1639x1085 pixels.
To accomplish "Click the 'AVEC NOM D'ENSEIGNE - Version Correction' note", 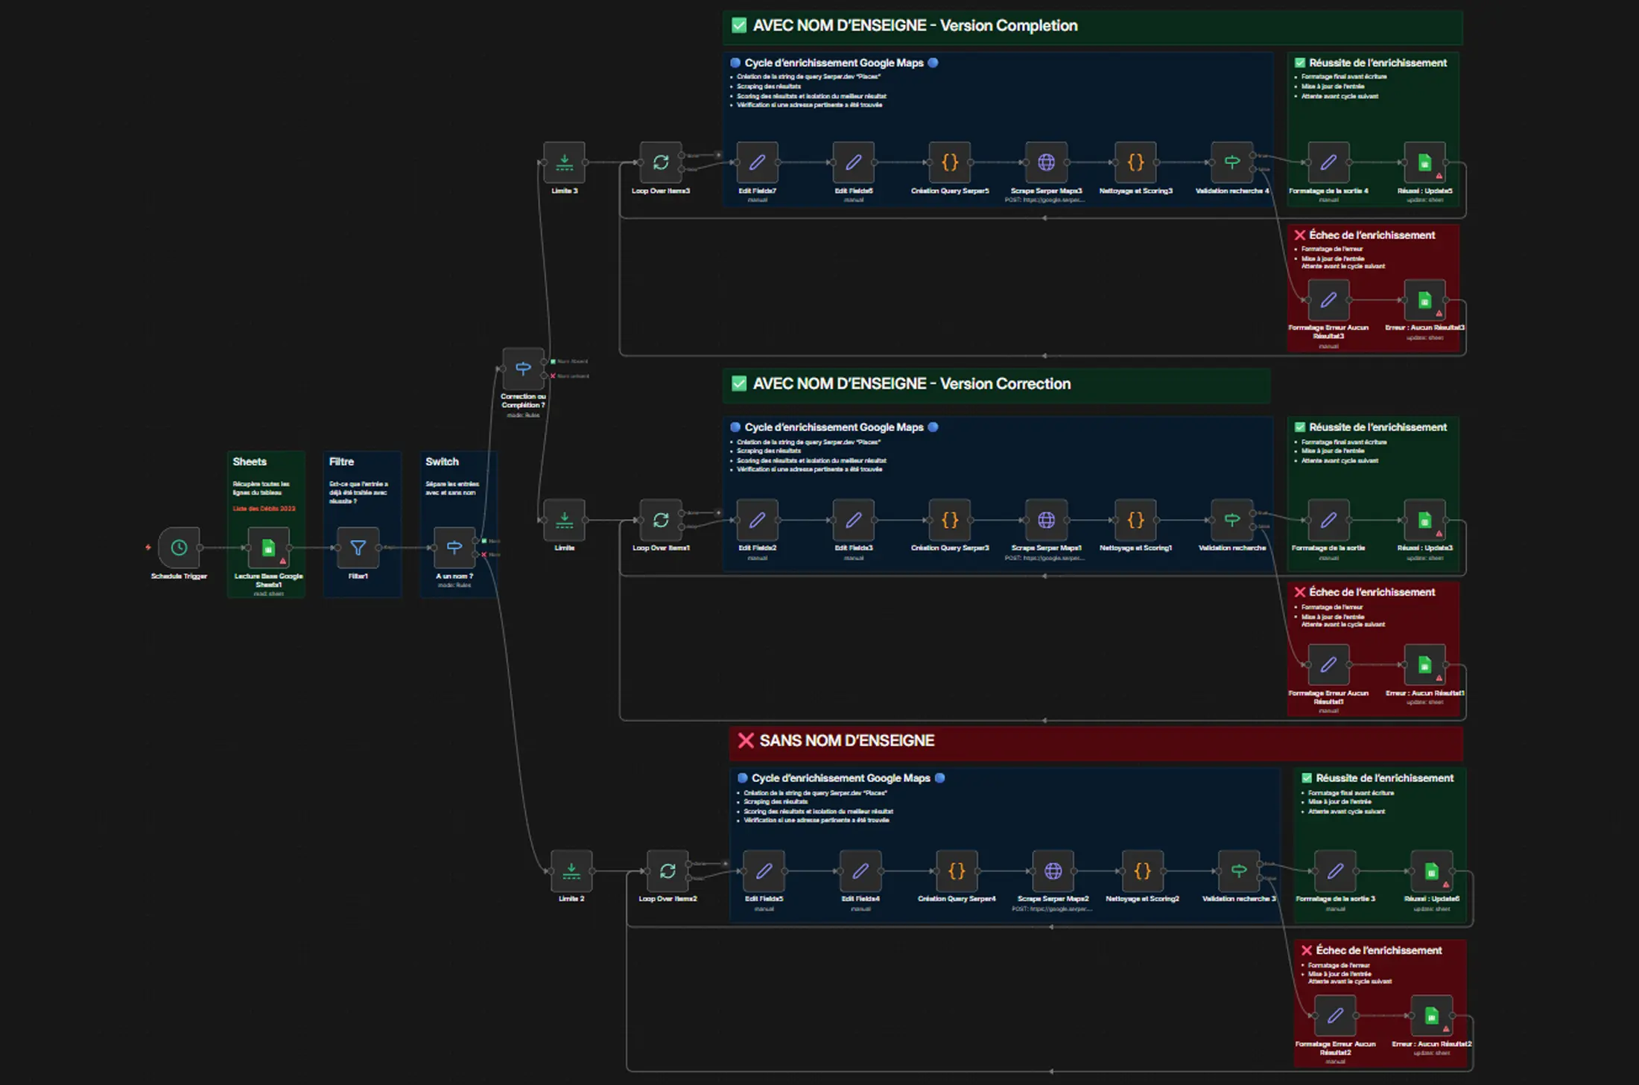I will [911, 384].
